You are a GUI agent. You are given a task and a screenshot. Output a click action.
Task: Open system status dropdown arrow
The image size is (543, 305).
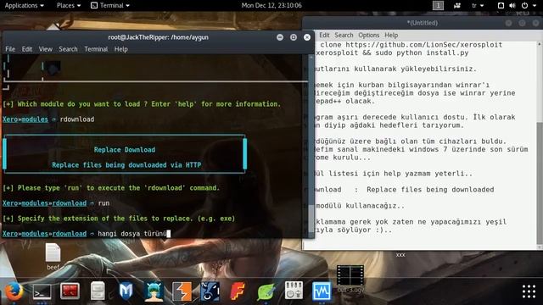(535, 6)
